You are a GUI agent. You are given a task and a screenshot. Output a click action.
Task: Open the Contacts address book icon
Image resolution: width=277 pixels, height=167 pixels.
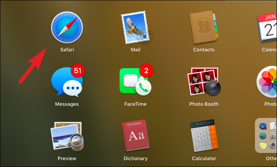tap(204, 27)
